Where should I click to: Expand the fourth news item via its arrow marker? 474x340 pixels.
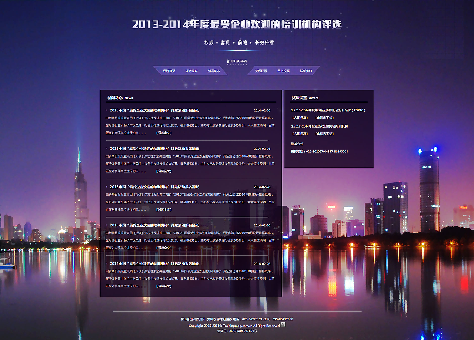coord(106,225)
